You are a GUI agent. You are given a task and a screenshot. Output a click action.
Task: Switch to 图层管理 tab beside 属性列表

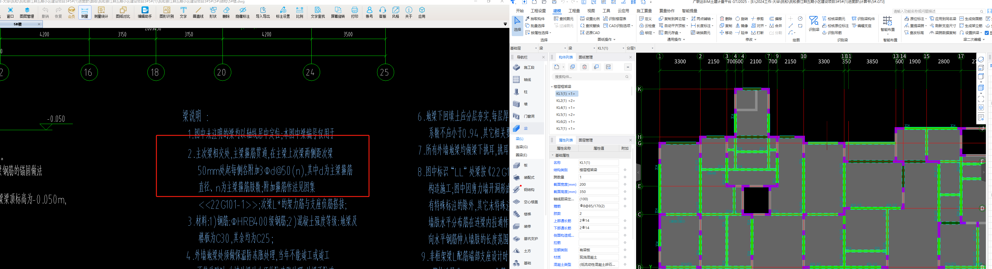[585, 140]
